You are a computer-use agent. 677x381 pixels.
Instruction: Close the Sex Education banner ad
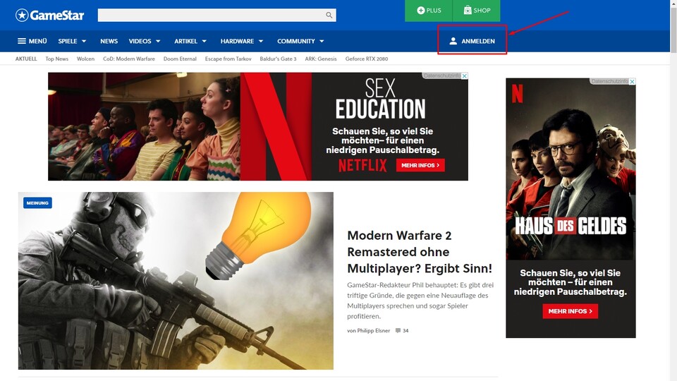464,75
